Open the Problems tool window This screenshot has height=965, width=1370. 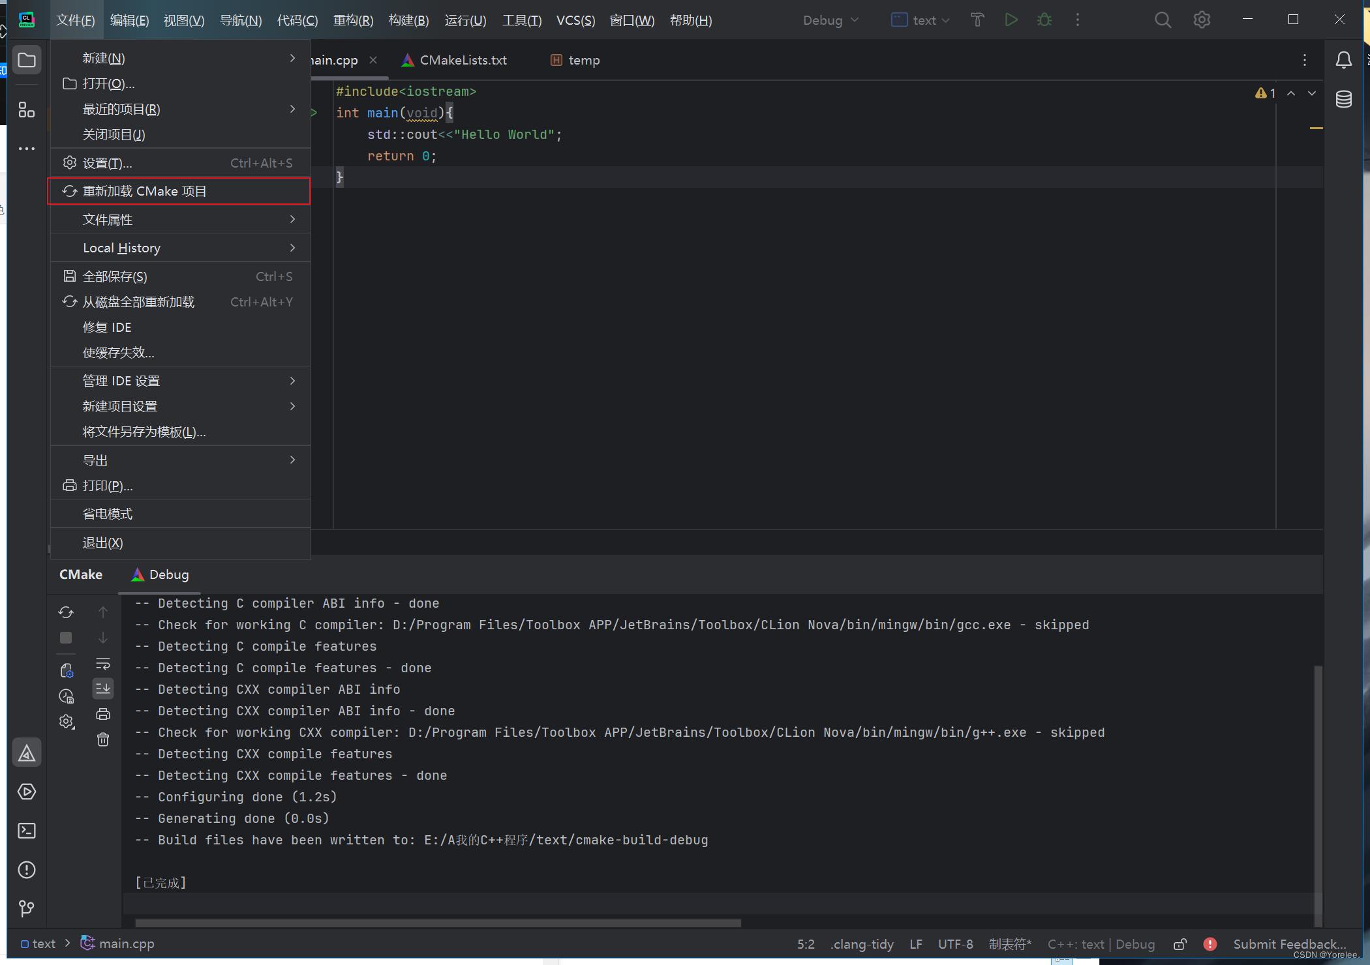(27, 870)
